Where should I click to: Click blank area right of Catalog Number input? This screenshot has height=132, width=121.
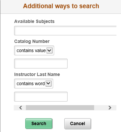click(92, 64)
